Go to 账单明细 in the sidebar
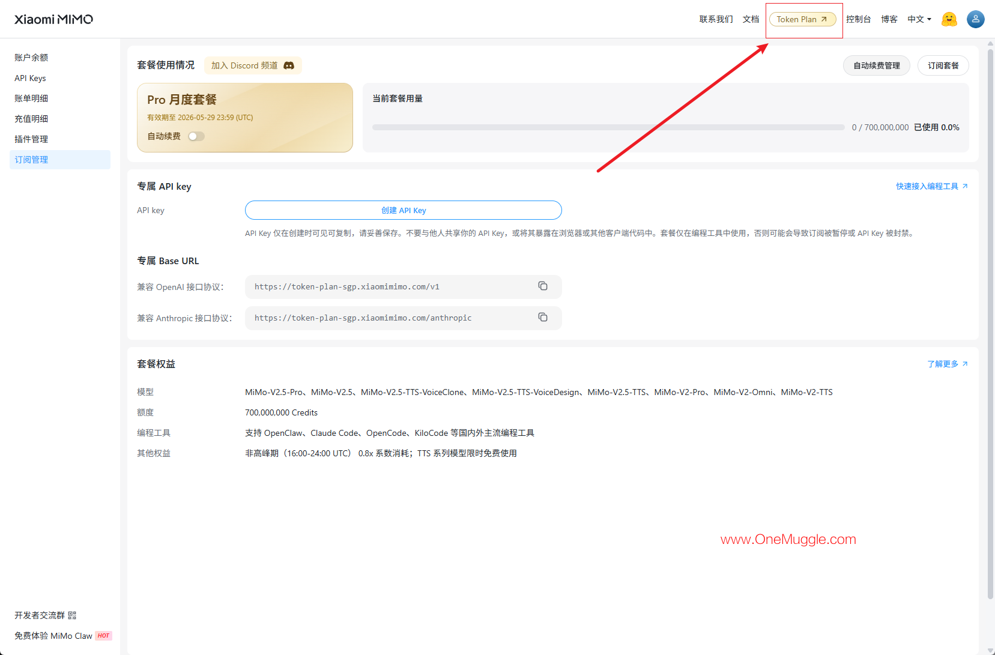 click(31, 98)
